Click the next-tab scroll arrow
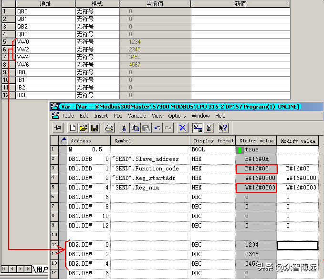Viewport: 324px width, 279px height. coord(21,269)
